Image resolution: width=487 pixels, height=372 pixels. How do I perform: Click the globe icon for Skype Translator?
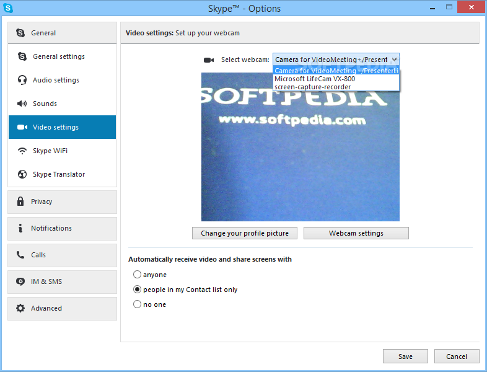tap(22, 174)
